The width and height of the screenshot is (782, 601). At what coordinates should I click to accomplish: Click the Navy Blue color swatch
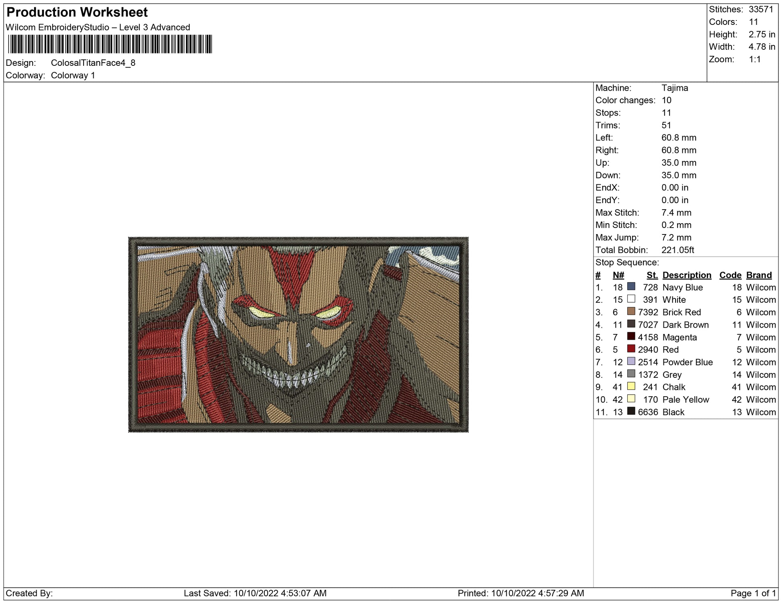[631, 287]
